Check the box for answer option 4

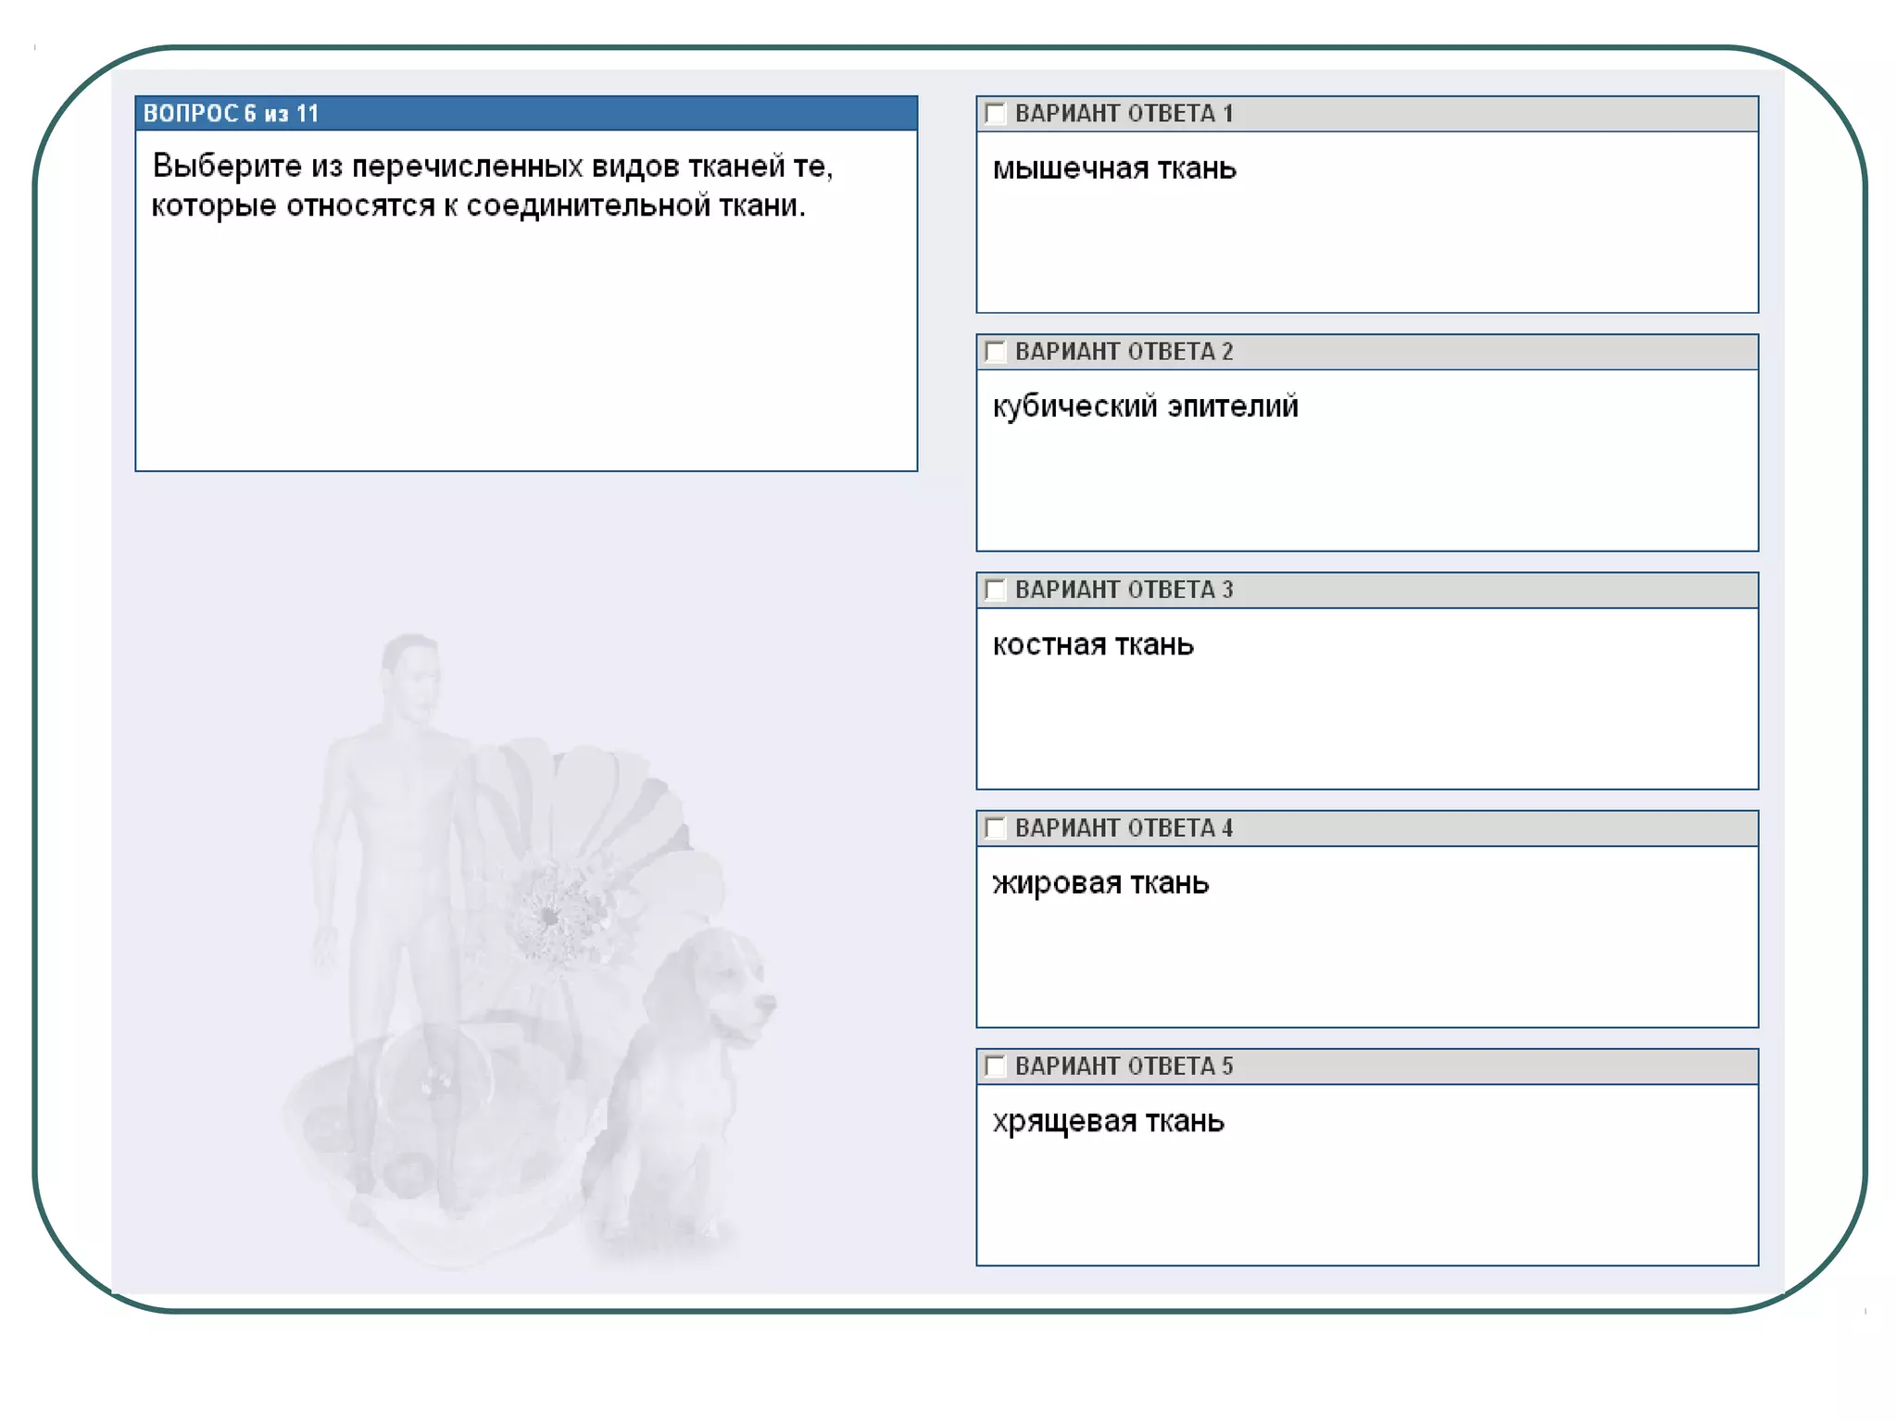coord(995,828)
